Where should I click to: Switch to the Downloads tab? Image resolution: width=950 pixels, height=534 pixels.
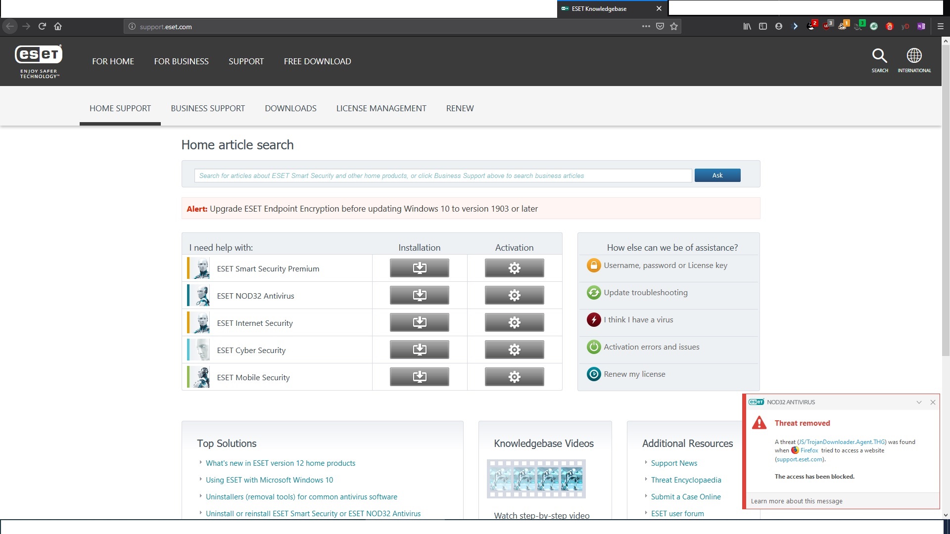290,108
